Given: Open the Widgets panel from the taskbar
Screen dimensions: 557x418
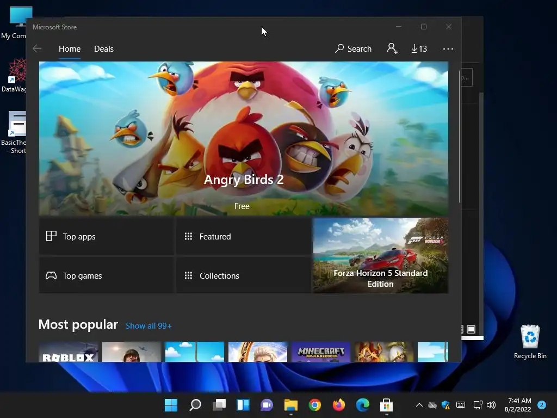Looking at the screenshot, I should pyautogui.click(x=243, y=405).
